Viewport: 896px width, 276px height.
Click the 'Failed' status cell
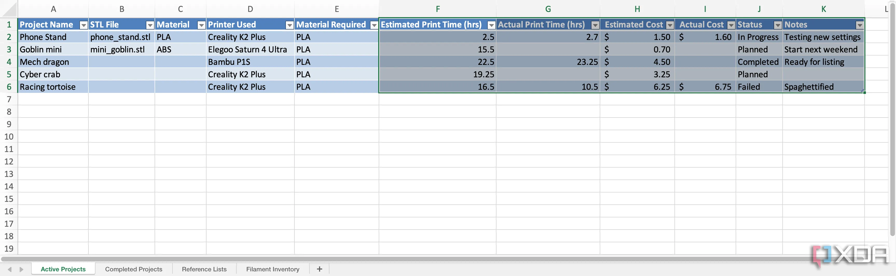759,87
